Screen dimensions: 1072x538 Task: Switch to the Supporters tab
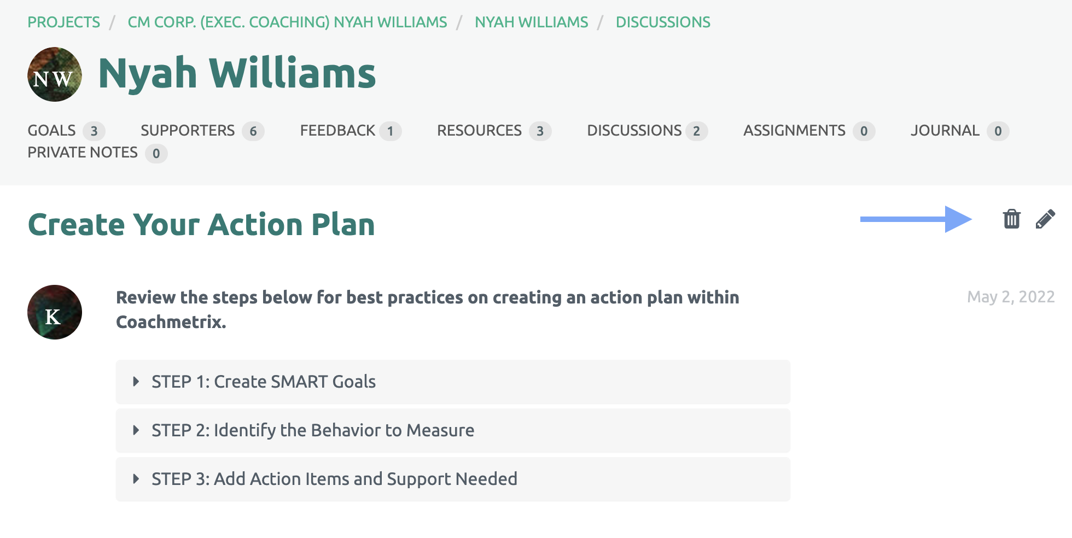coord(202,131)
